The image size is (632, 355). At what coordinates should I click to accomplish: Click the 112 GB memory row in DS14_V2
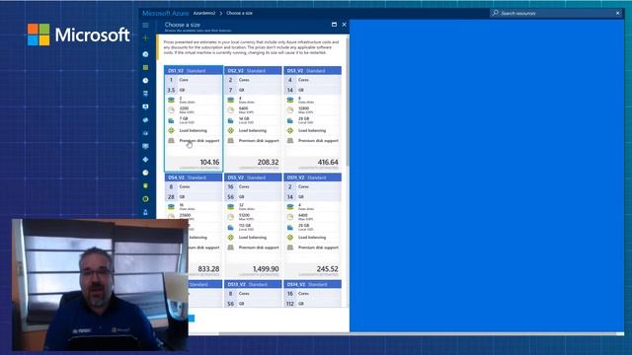(x=312, y=304)
